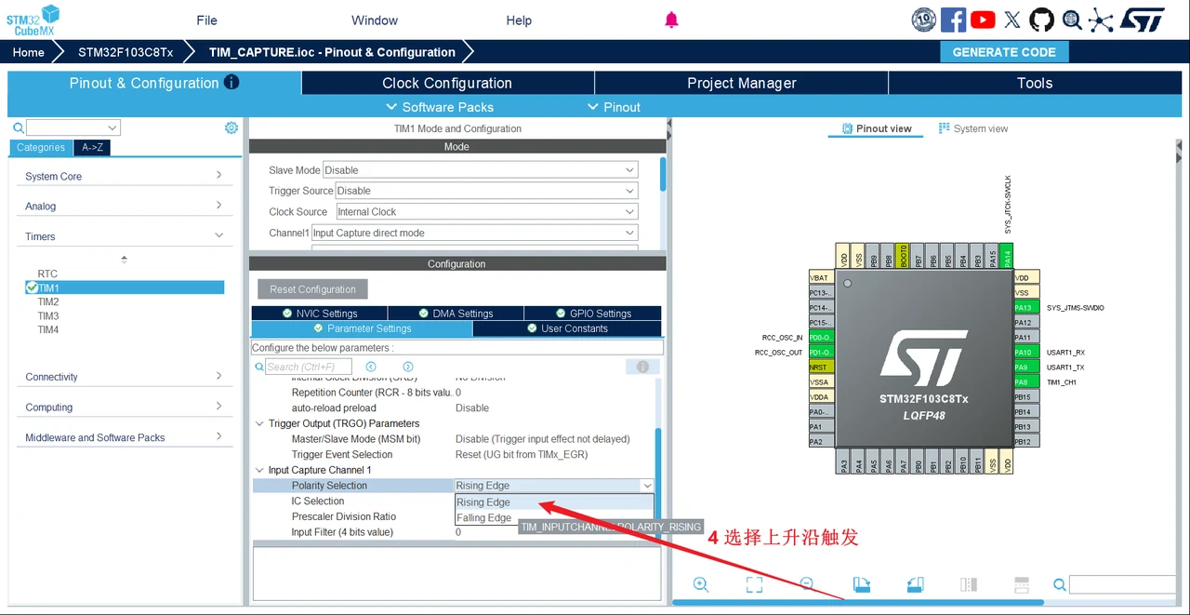Select TIM2 in Timers list
1190x615 pixels.
[x=48, y=301]
